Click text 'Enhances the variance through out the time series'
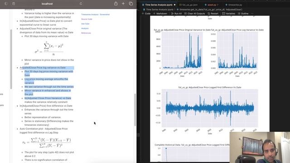This screenshot has width=290, height=163. [49, 111]
